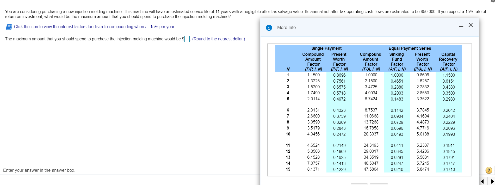Image resolution: width=495 pixels, height=185 pixels.
Task: Click the 40.5047 value in row 14
Action: coord(371,163)
